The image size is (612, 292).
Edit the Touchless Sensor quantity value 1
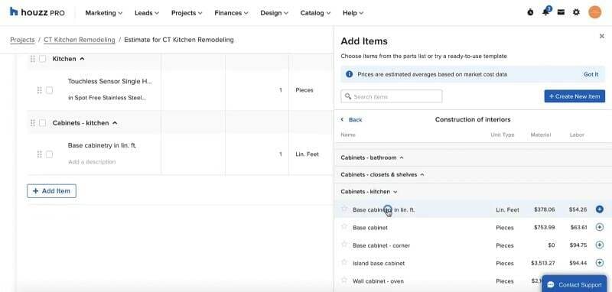click(280, 90)
